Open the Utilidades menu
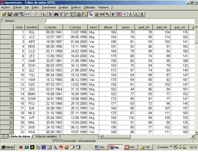Image resolution: width=198 pixels, height=152 pixels. tap(89, 7)
